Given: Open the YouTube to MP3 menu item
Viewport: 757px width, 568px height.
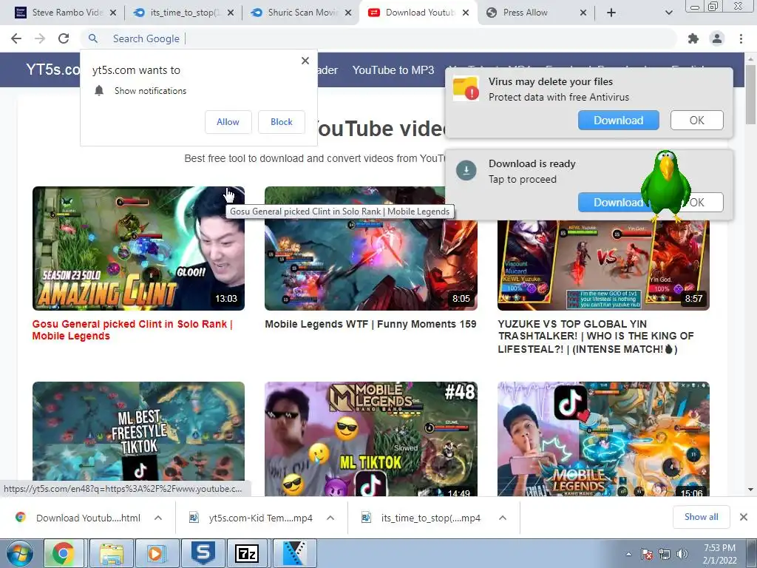Looking at the screenshot, I should pos(393,70).
